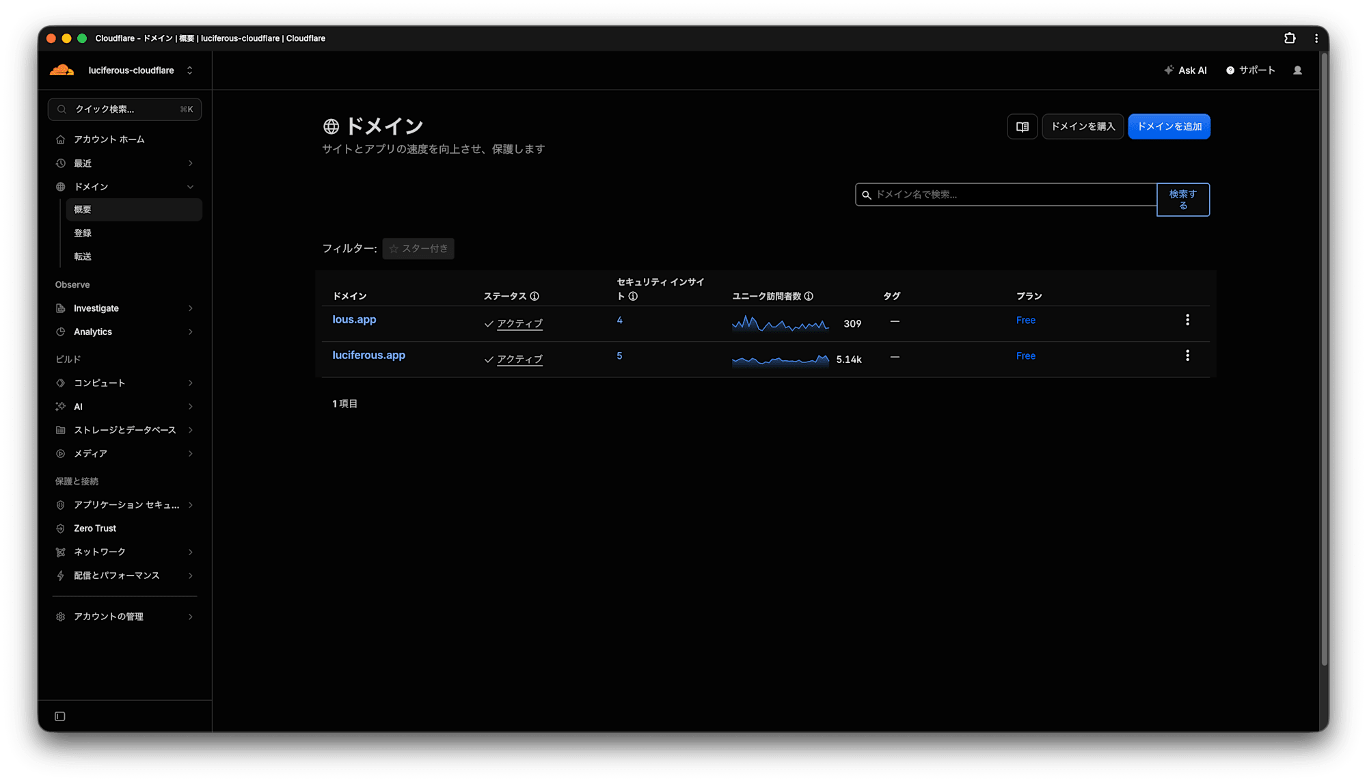Click the Zero Trust shield icon
The height and width of the screenshot is (782, 1367).
61,528
